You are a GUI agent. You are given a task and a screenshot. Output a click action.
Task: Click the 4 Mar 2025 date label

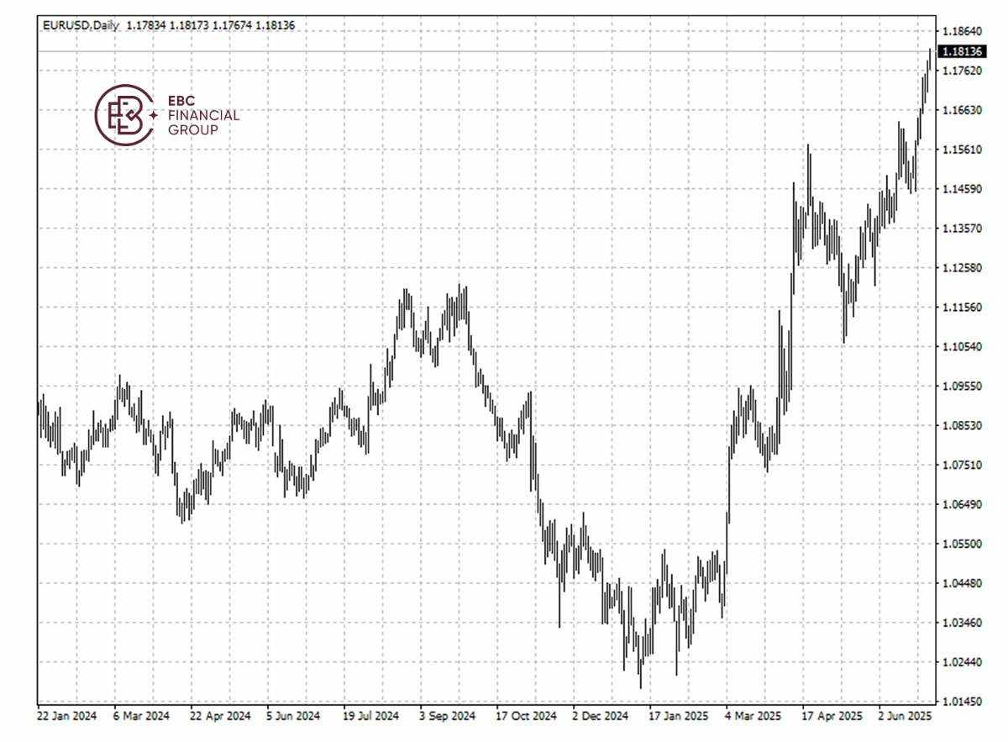pos(753,717)
